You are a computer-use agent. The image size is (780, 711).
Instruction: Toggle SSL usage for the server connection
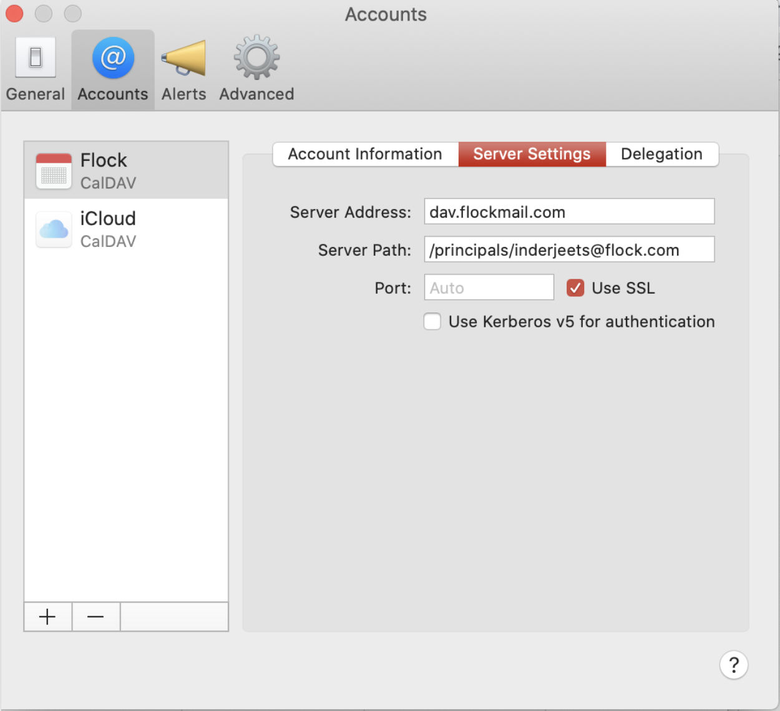(574, 288)
